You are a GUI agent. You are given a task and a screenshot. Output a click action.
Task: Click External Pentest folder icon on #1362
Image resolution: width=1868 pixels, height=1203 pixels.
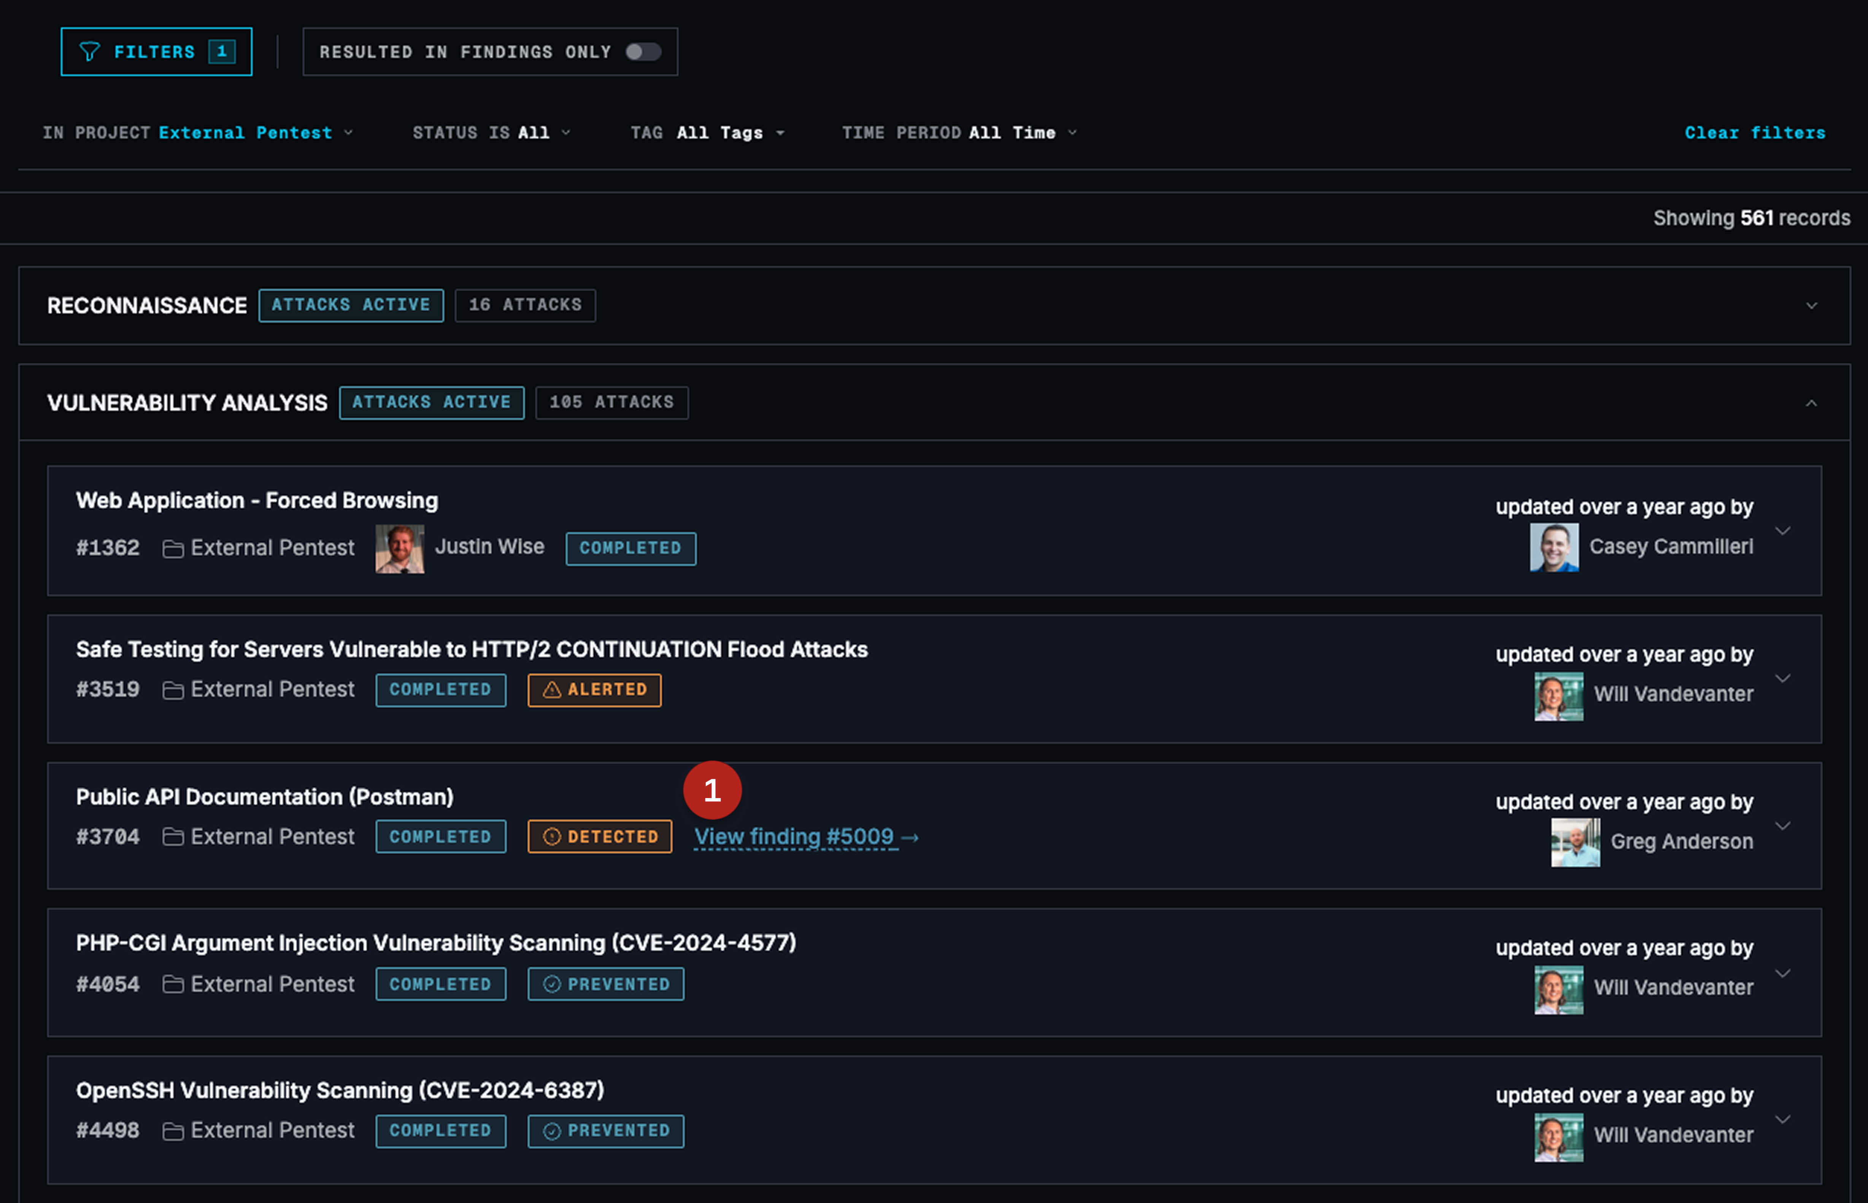point(173,549)
